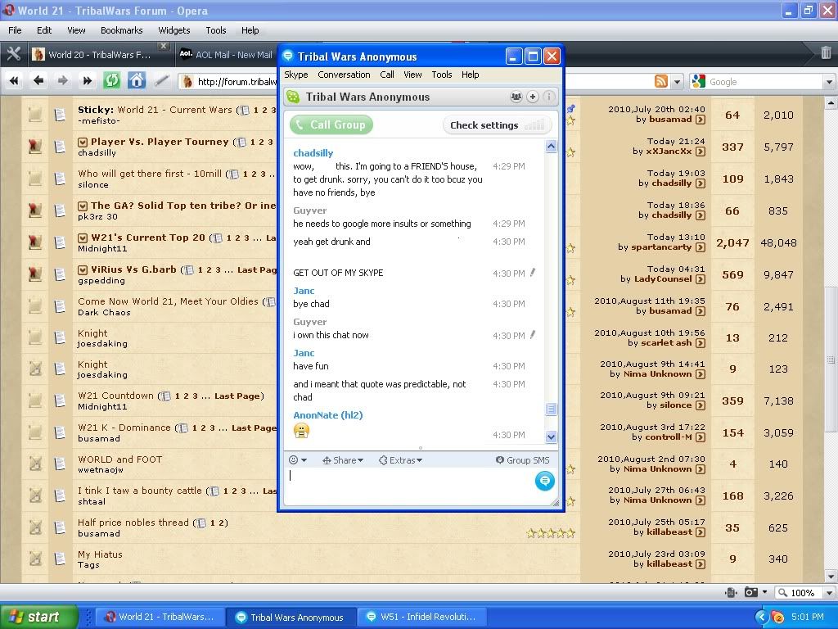This screenshot has width=838, height=629.
Task: Click the Group SMS button
Action: click(523, 460)
